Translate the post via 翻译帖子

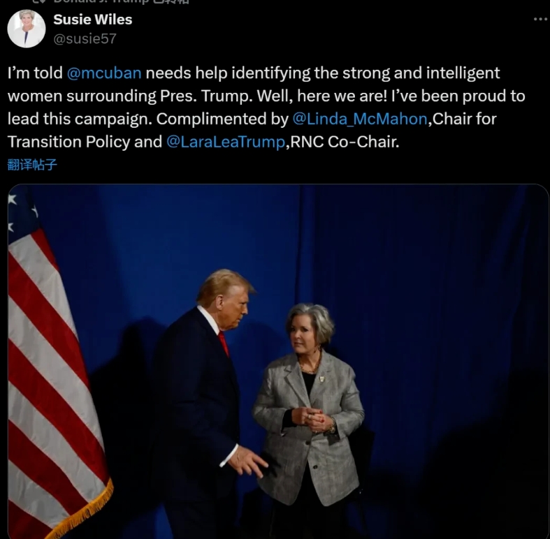pyautogui.click(x=32, y=164)
